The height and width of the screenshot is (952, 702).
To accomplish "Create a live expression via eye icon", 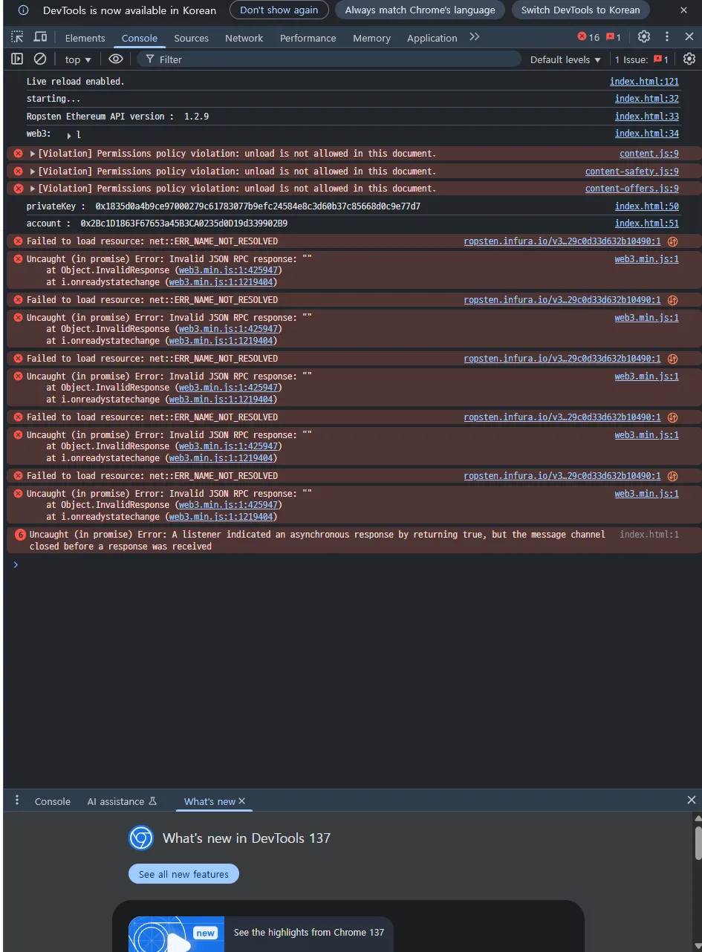I will pos(116,59).
